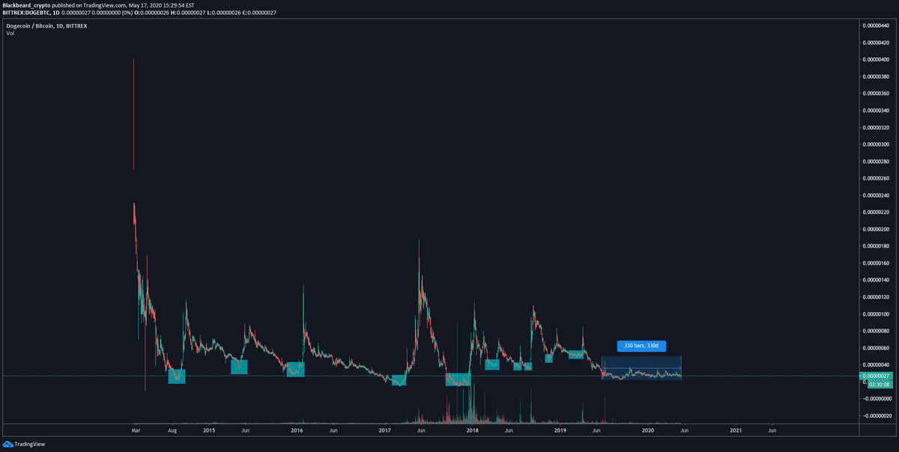Viewport: 899px width, 452px height.
Task: Select the 0.00000420 price axis label
Action: [x=876, y=43]
